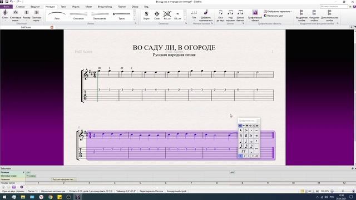
Task: Click the Timeline settings gear icon
Action: pos(22,187)
